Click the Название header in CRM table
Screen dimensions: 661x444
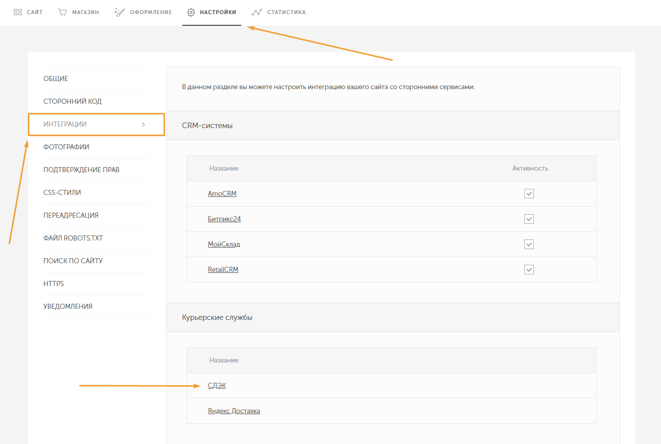pyautogui.click(x=224, y=169)
